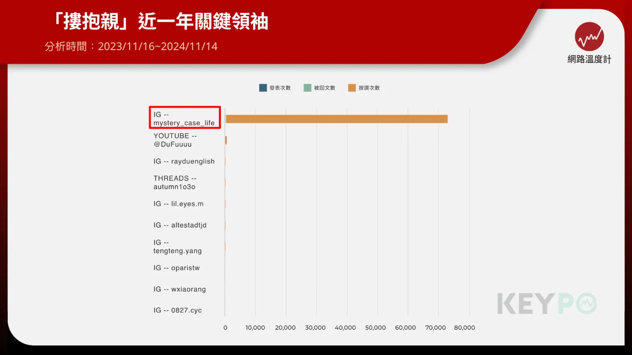Click the IG -- mystery_case_life label
The width and height of the screenshot is (632, 355).
184,119
